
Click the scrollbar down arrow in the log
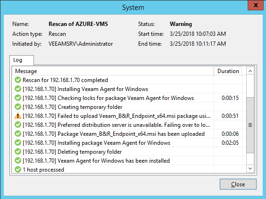(250, 168)
